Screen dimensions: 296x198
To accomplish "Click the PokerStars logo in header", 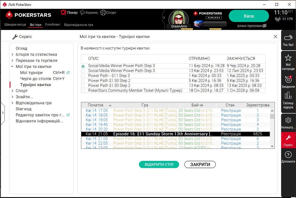I will (28, 15).
